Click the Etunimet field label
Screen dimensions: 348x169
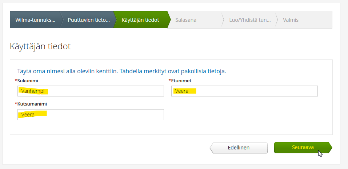coord(181,81)
